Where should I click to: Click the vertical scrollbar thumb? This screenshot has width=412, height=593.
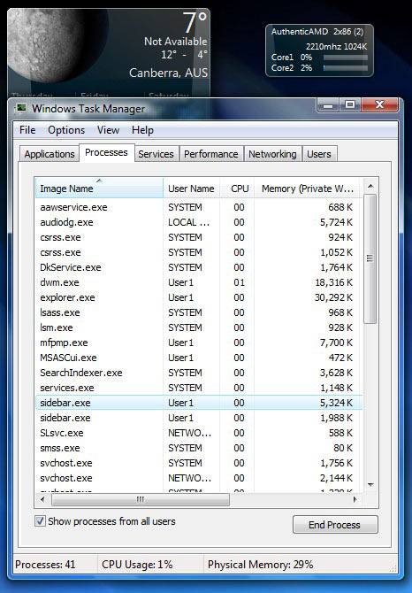click(x=370, y=258)
